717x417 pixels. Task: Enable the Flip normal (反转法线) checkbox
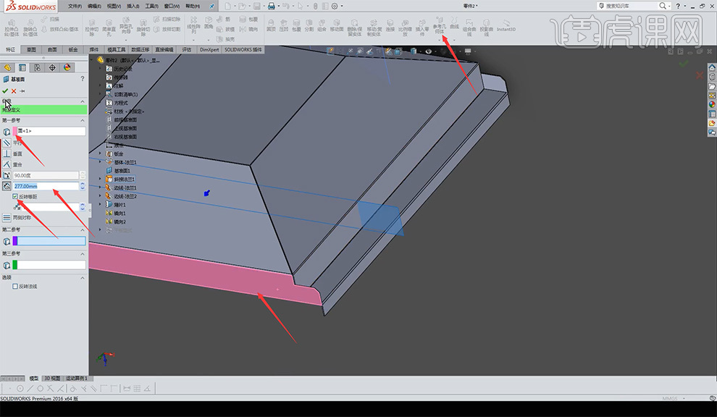pyautogui.click(x=15, y=286)
